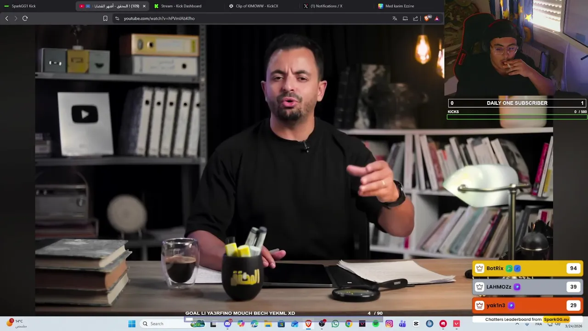Switch to Stream - Kick Dashboard tab

(x=186, y=6)
